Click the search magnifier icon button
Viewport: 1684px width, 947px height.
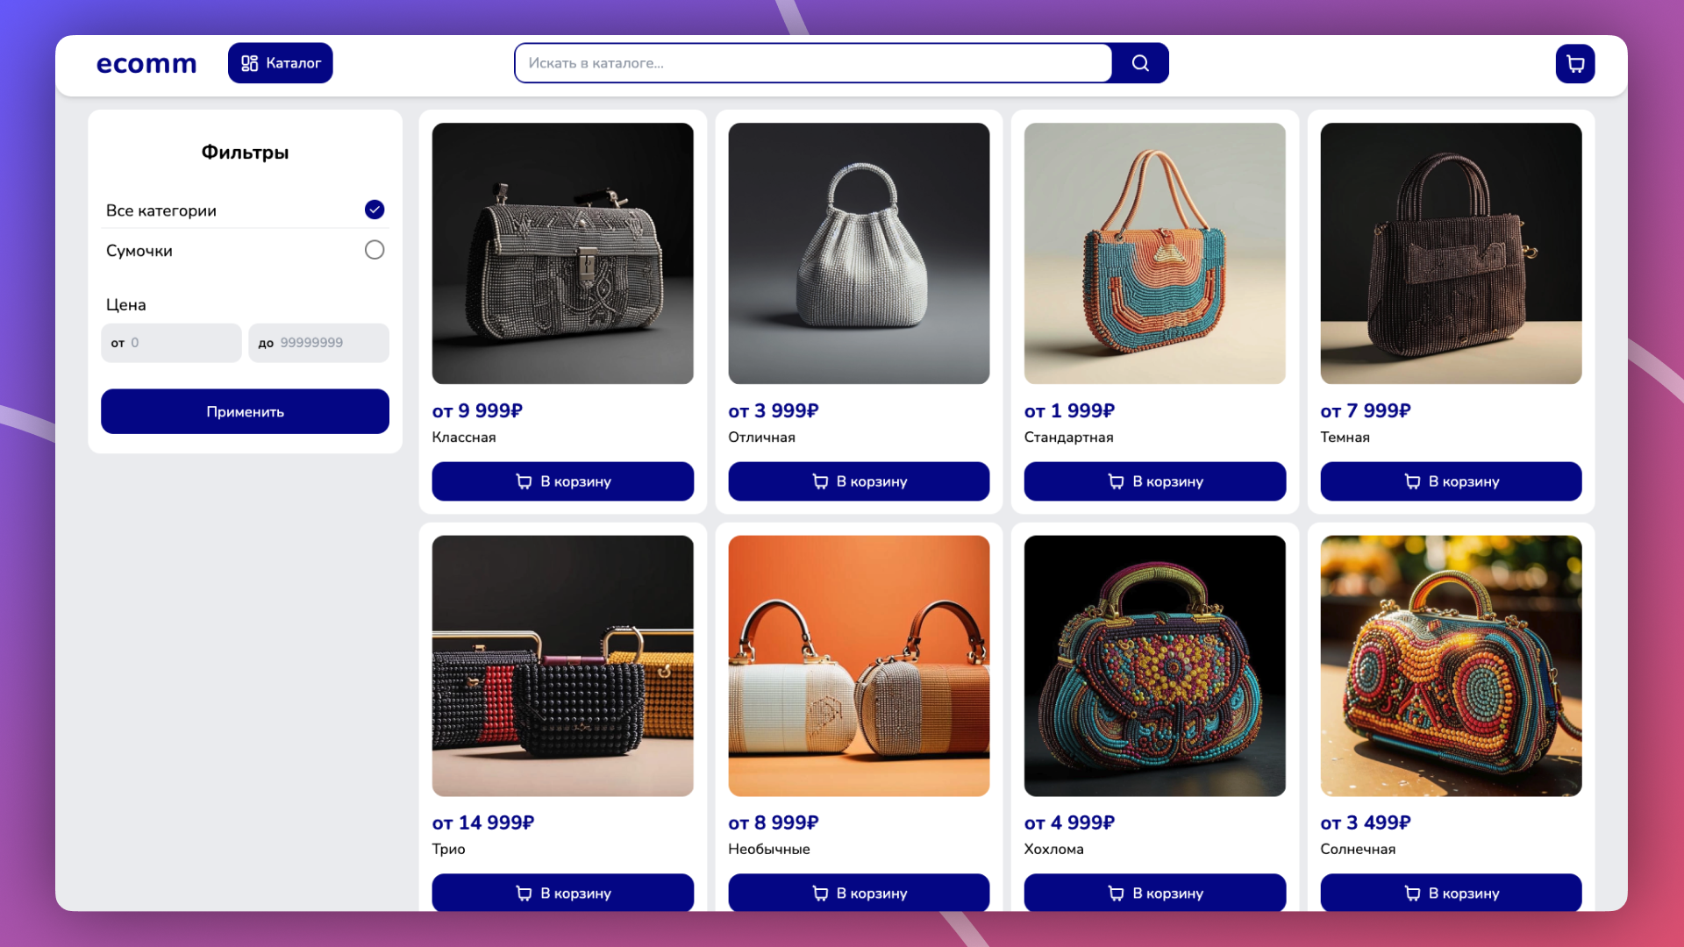pyautogui.click(x=1139, y=63)
